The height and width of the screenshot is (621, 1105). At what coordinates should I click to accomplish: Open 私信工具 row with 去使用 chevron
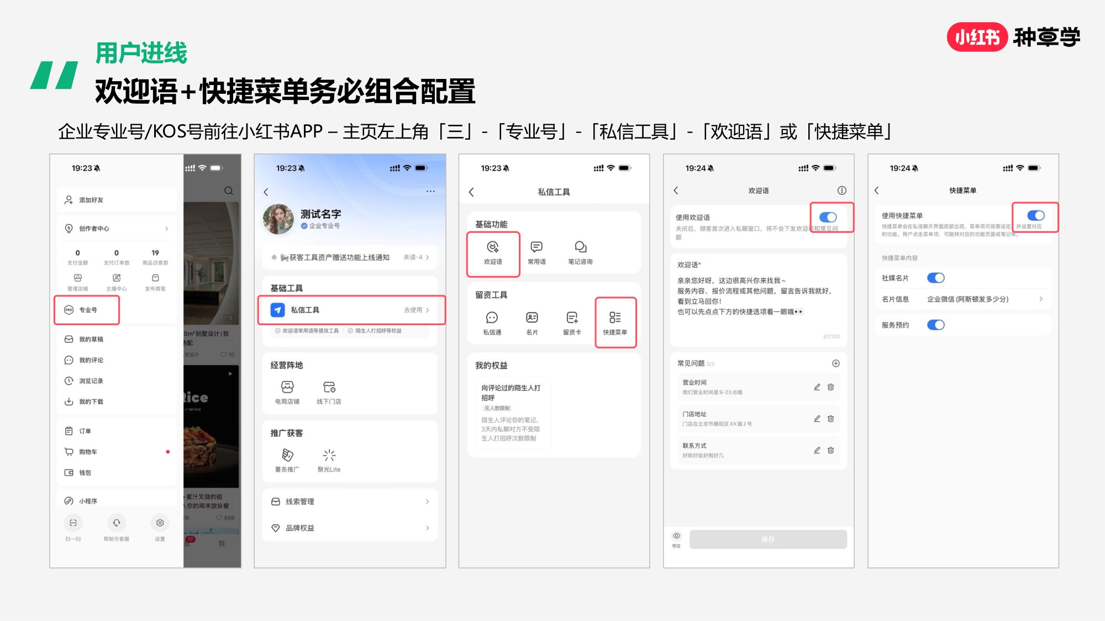pyautogui.click(x=351, y=310)
